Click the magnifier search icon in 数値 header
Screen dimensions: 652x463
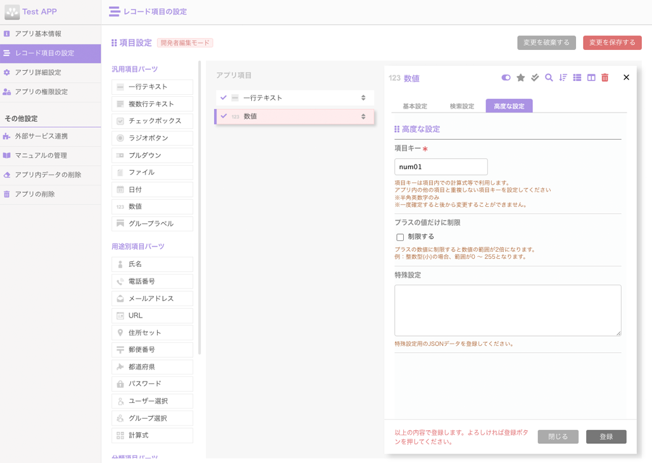[x=549, y=78]
